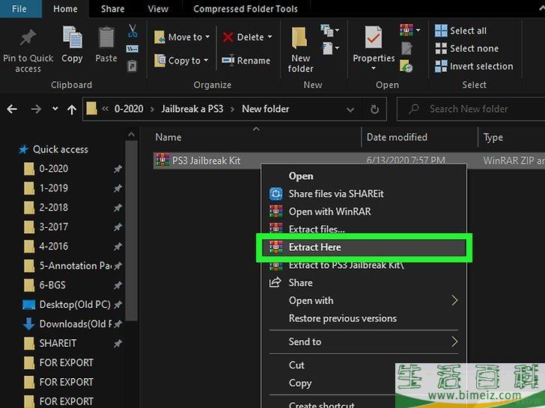This screenshot has width=545, height=408.
Task: Click the Share arrow icon in context menu
Action: coord(275,282)
